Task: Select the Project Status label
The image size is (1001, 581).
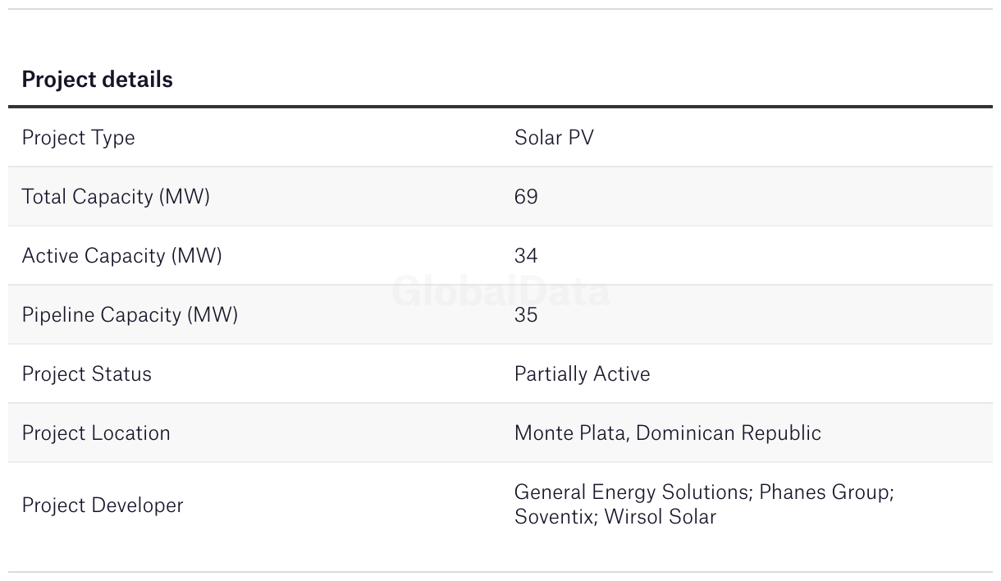Action: coord(86,374)
